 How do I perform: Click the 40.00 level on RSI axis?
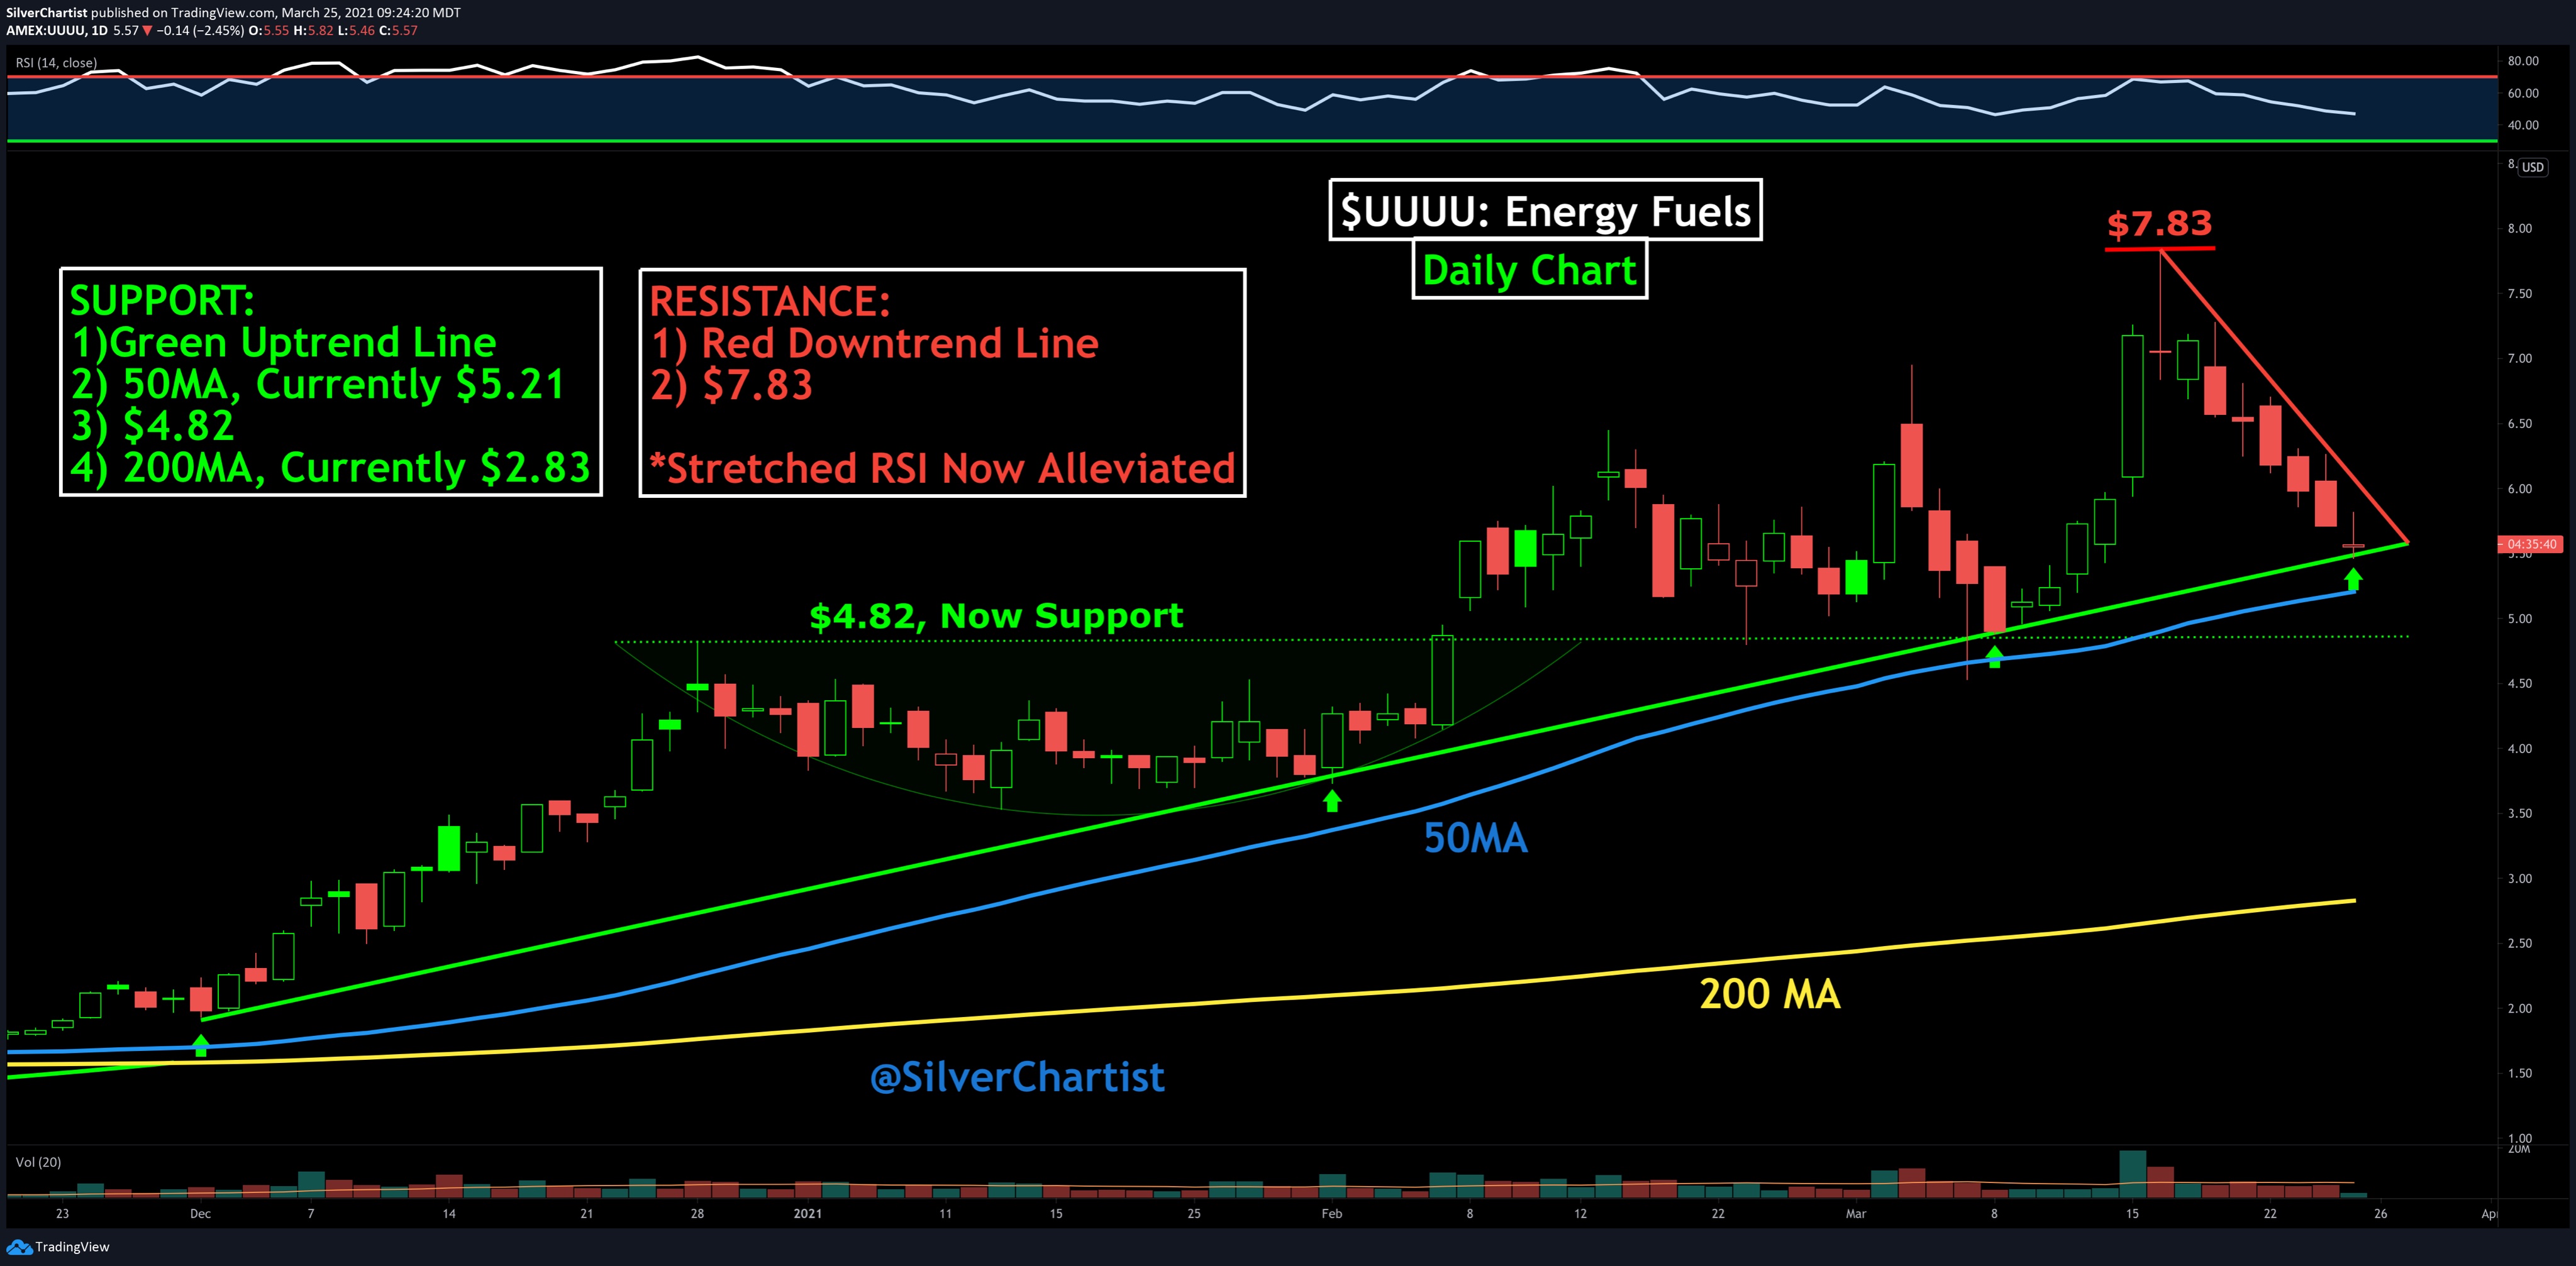pos(2523,125)
